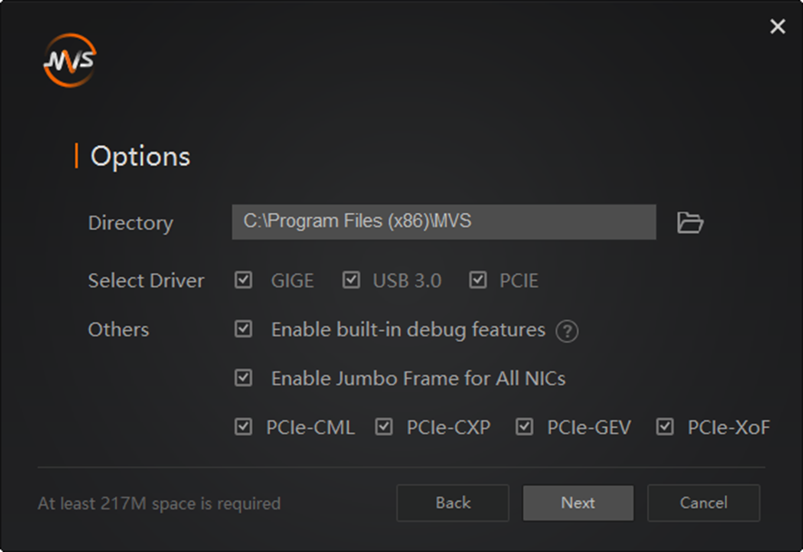Image resolution: width=803 pixels, height=552 pixels.
Task: Disable built-in debug features checkbox
Action: (243, 329)
